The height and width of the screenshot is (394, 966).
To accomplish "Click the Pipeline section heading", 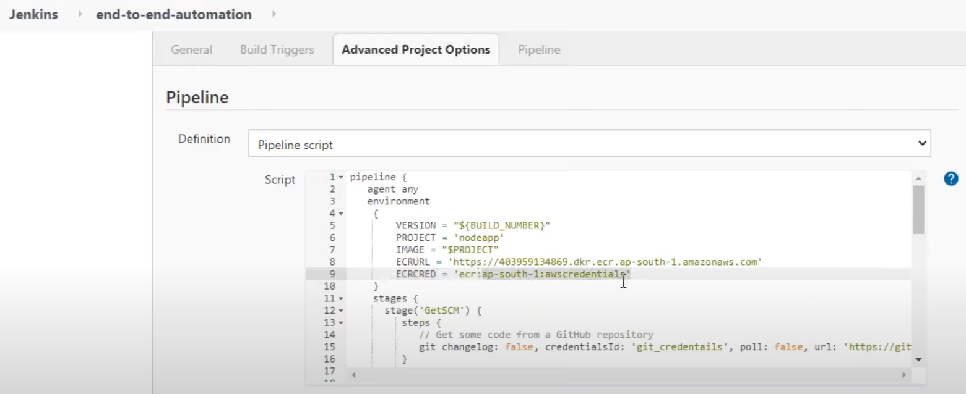I will coord(197,98).
